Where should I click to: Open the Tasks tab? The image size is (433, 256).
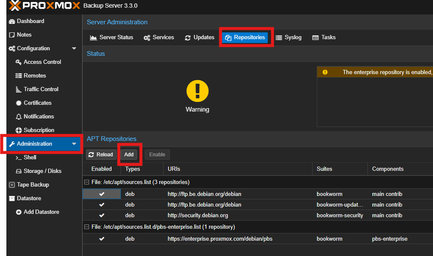coord(324,37)
